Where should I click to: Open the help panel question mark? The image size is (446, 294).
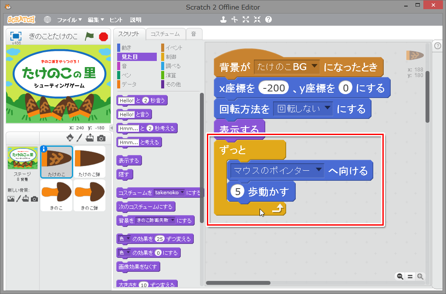pos(438,46)
